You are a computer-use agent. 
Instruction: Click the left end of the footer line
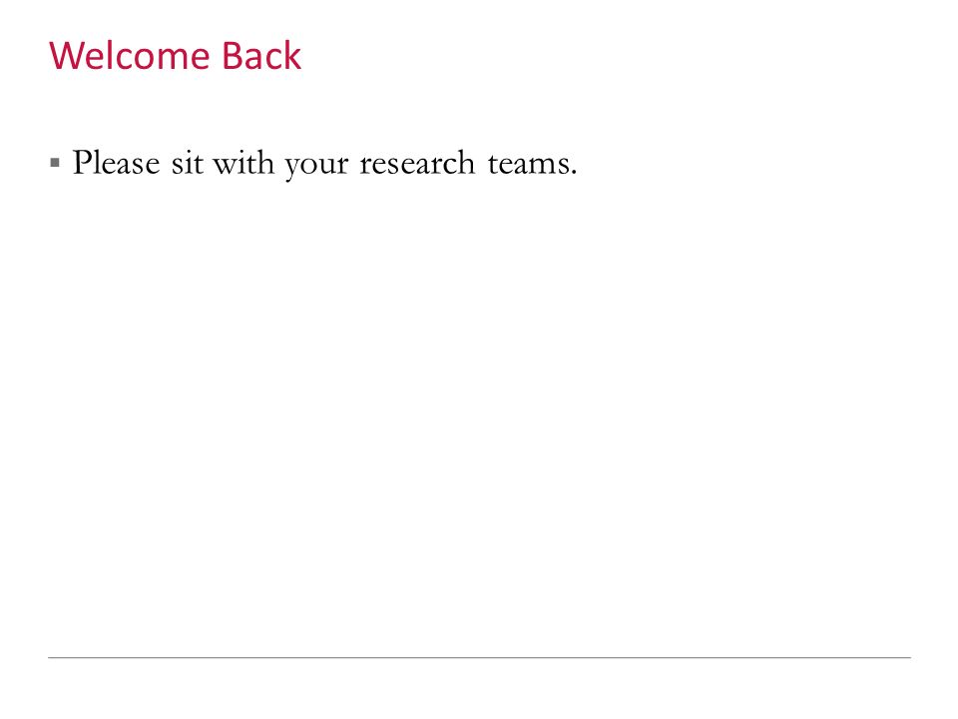pyautogui.click(x=50, y=658)
